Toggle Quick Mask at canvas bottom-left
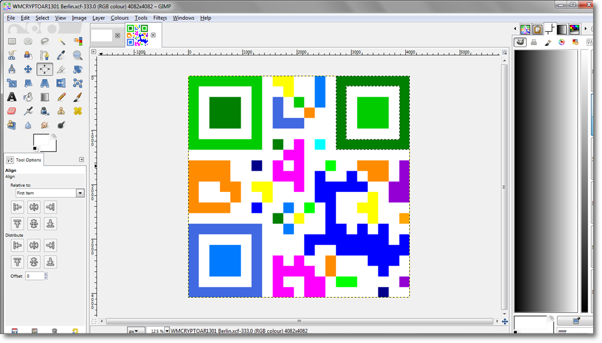 94,321
